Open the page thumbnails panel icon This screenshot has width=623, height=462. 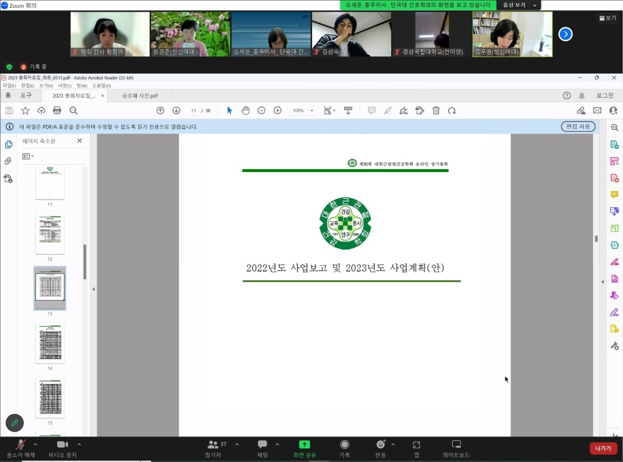coord(9,145)
